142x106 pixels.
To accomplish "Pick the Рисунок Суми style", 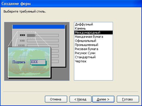I will [x=93, y=53].
